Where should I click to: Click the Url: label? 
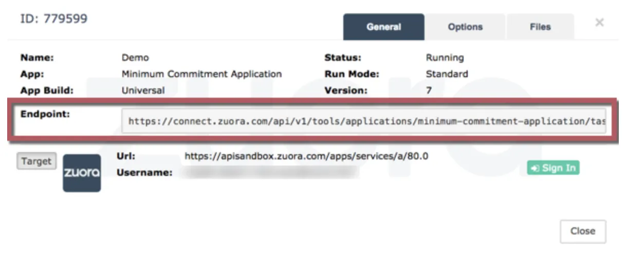point(125,156)
